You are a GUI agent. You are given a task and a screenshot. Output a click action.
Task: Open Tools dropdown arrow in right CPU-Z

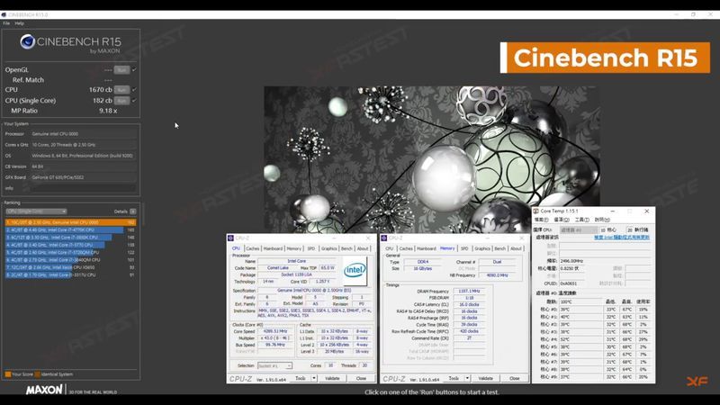pos(467,378)
